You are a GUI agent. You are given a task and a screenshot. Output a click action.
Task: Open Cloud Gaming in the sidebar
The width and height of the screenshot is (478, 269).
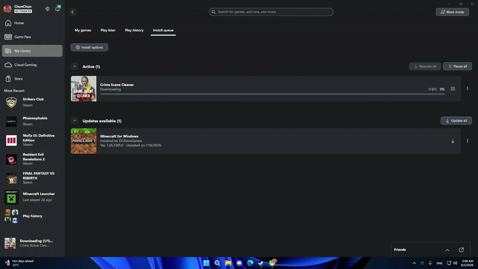click(x=32, y=65)
